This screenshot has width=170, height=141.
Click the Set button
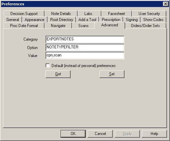point(112,74)
